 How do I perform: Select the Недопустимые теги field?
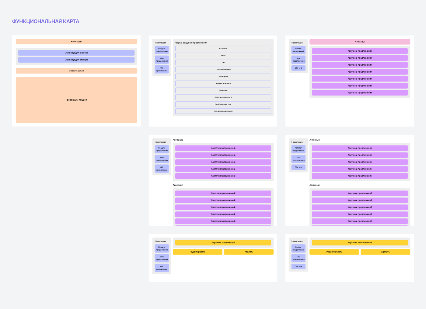tap(223, 97)
